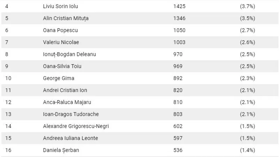Viewport: 279px width, 157px height.
Task: Select the (3.5%) percentage cell
Action: [248, 18]
